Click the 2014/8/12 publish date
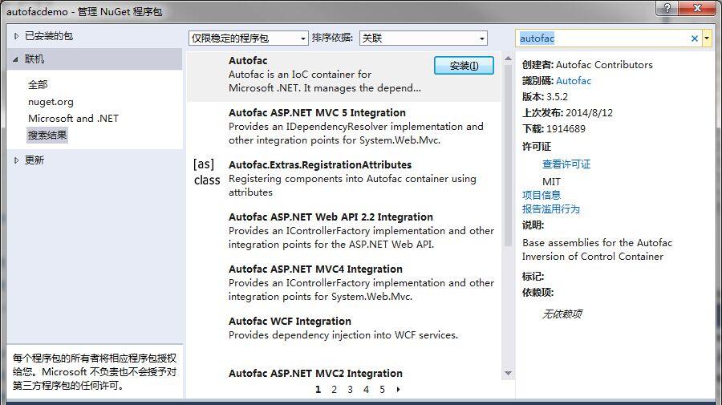Viewport: 722px width, 405px height. click(x=589, y=113)
